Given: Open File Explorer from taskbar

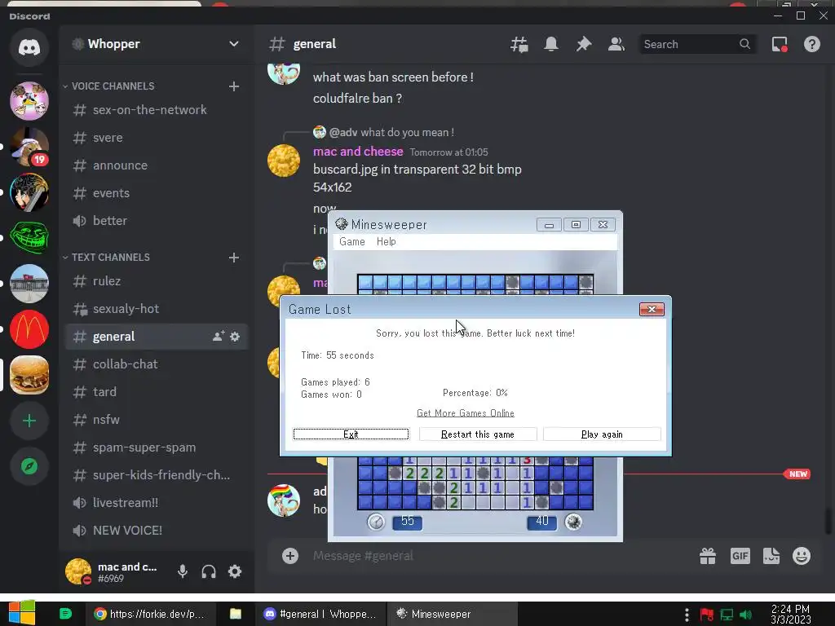Looking at the screenshot, I should point(236,614).
